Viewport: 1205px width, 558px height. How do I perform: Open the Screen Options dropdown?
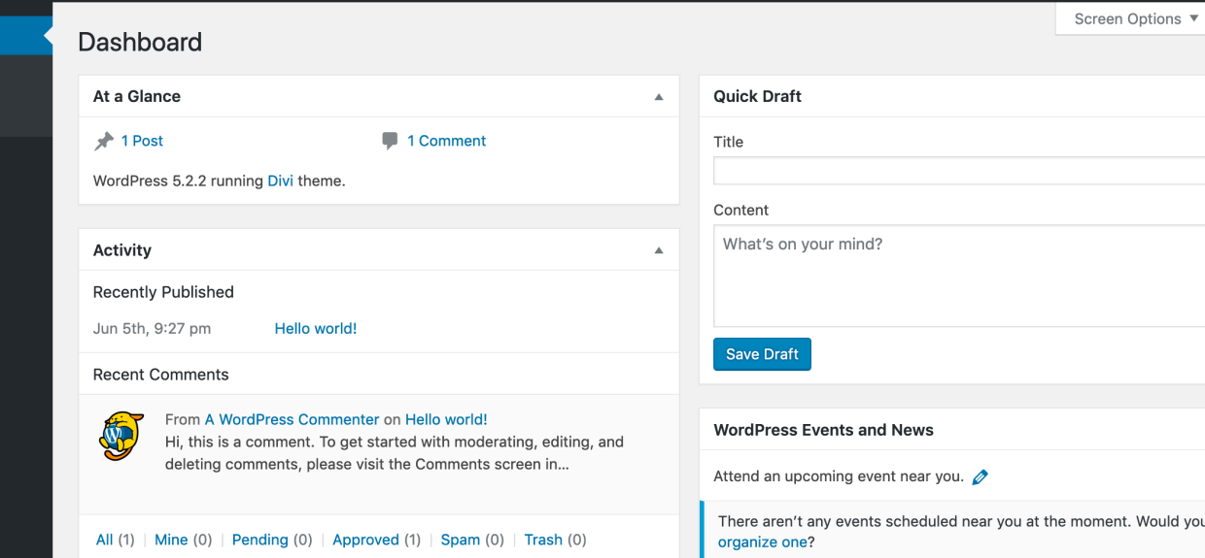click(x=1135, y=19)
